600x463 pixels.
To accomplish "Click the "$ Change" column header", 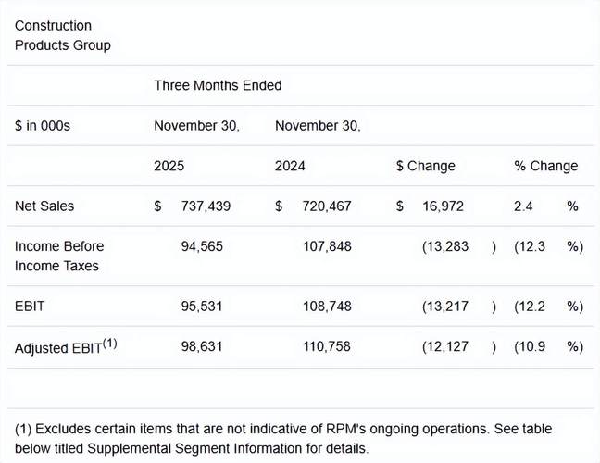I will [426, 166].
